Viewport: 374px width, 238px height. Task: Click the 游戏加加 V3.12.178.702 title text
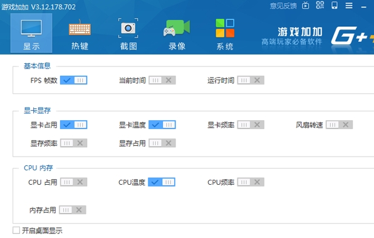coord(38,7)
